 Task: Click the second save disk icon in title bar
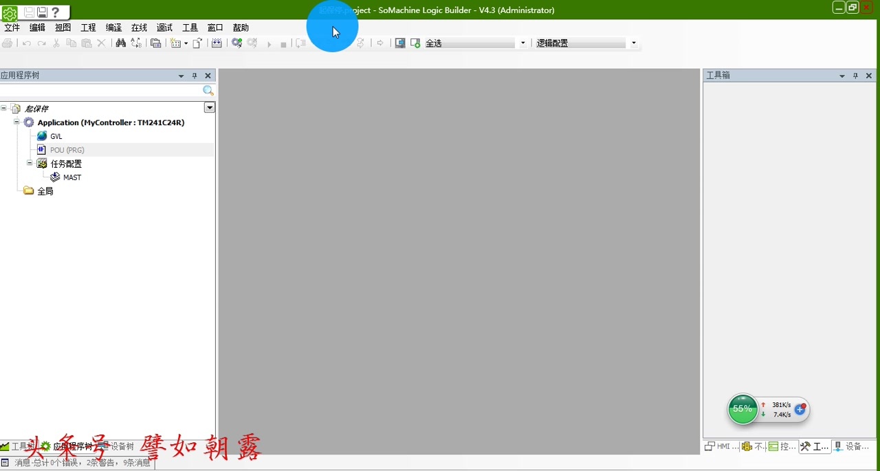coord(42,12)
